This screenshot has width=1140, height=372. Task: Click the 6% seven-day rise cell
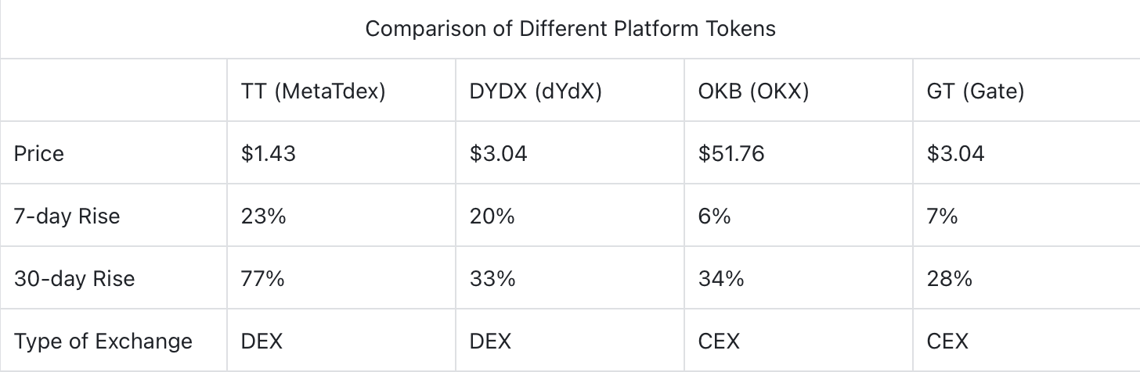coord(714,216)
